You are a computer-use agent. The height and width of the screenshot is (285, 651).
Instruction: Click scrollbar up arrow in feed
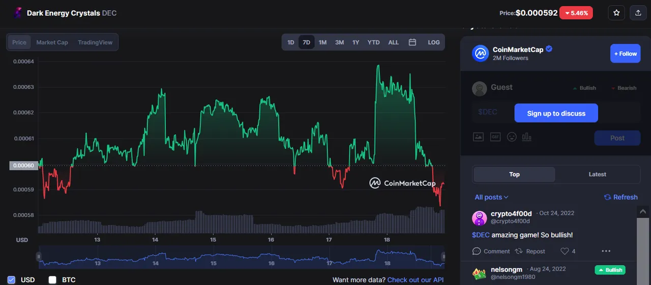click(x=643, y=211)
